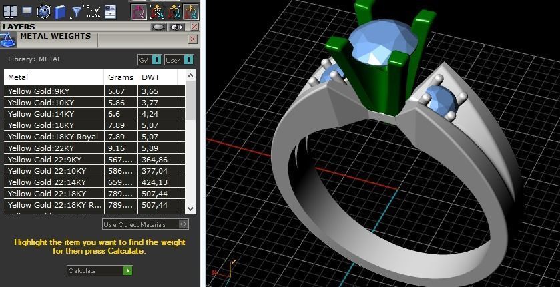Viewport: 560px width, 287px height.
Task: Toggle the Layers eye visibility button
Action: (176, 27)
